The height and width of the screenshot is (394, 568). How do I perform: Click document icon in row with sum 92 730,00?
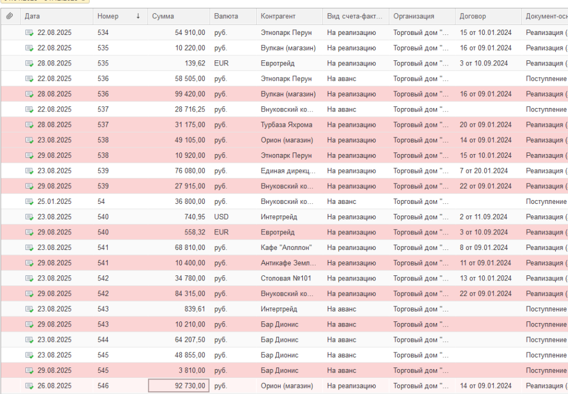click(29, 386)
